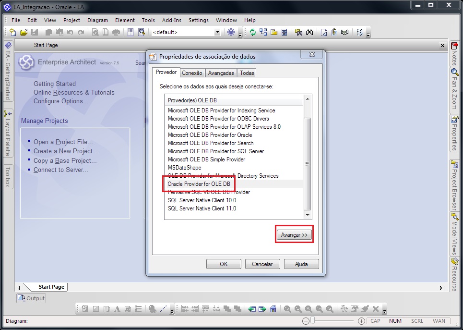Viewport: 463px width, 330px height.
Task: Open the Project menu
Action: 71,20
